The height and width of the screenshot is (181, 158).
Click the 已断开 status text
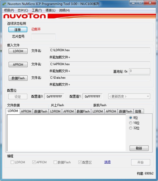coord(36,29)
